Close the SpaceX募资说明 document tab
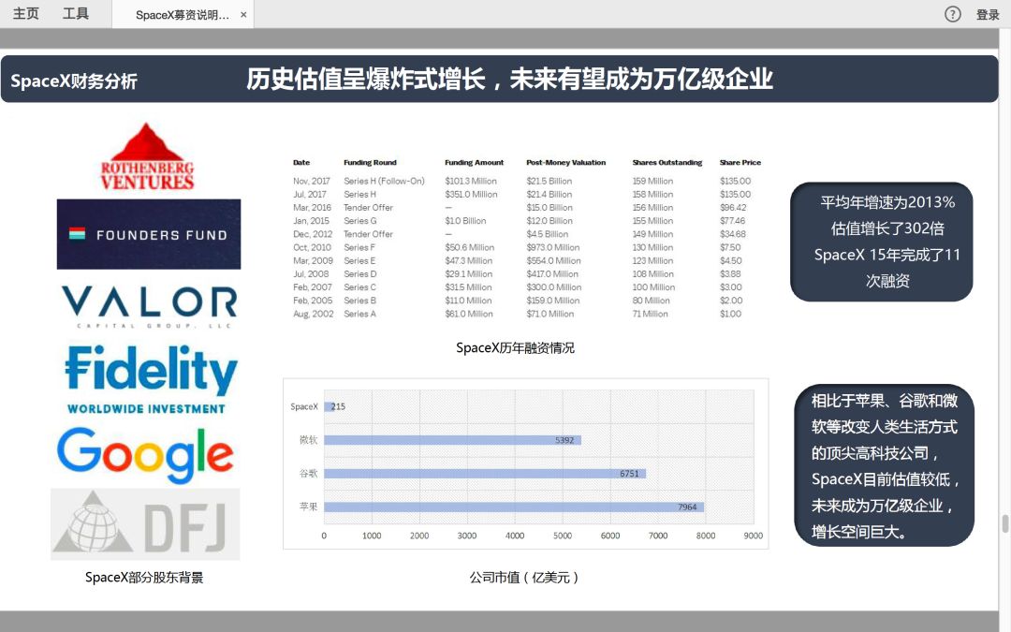 coord(243,15)
